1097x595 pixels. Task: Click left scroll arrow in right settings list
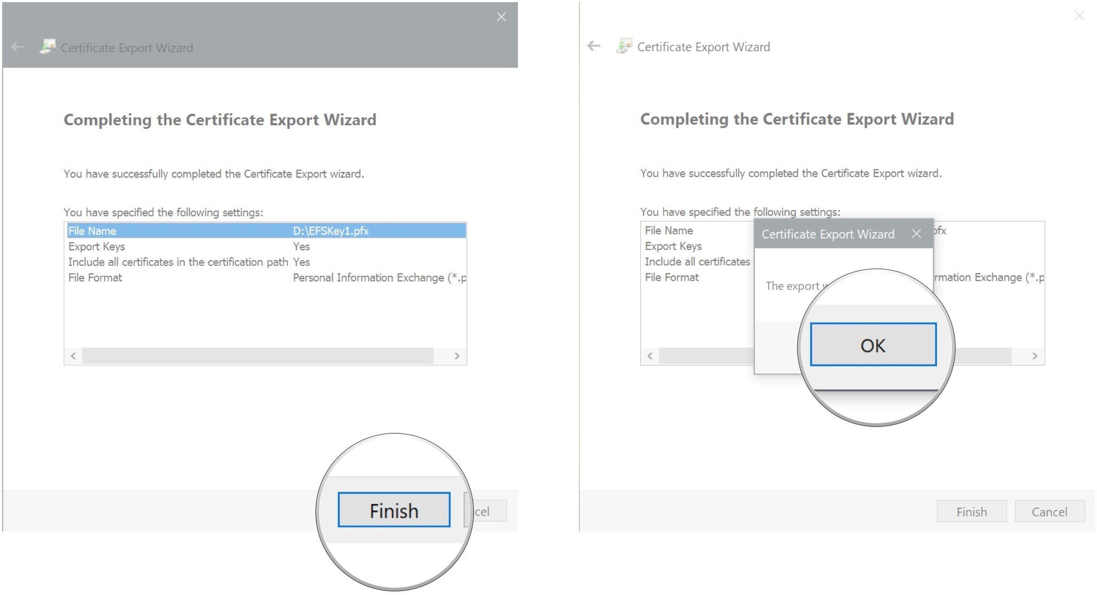(650, 356)
